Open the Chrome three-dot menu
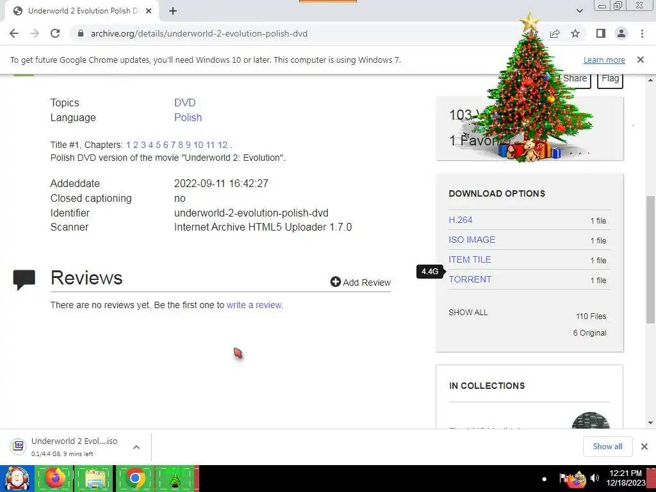 click(x=642, y=33)
